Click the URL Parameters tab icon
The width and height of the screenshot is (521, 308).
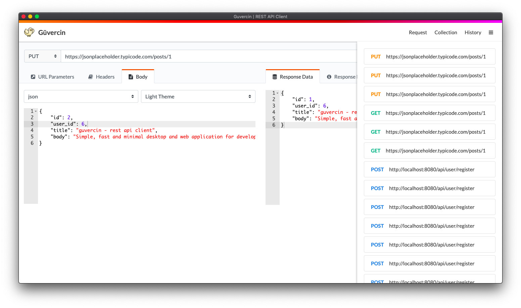tap(33, 77)
